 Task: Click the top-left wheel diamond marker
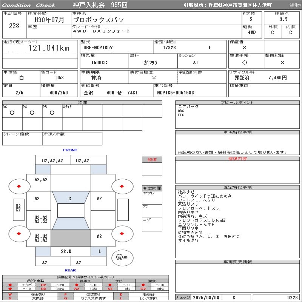19,186
